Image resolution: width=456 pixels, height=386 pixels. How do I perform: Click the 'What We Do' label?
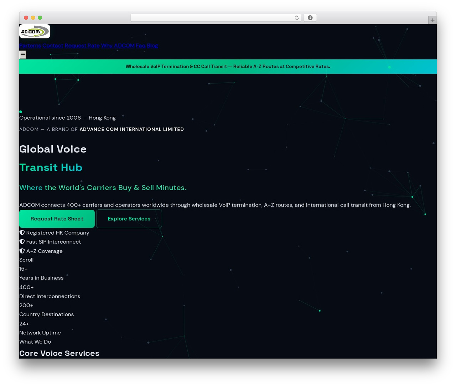[35, 342]
